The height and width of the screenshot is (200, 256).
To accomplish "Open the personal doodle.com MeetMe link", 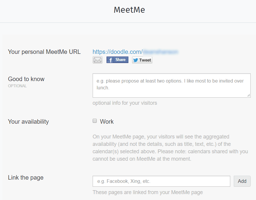I will pyautogui.click(x=136, y=52).
